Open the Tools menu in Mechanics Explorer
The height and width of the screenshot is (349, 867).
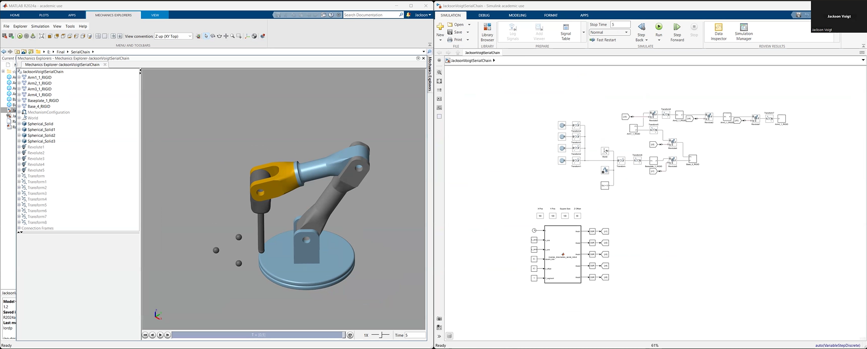[70, 26]
